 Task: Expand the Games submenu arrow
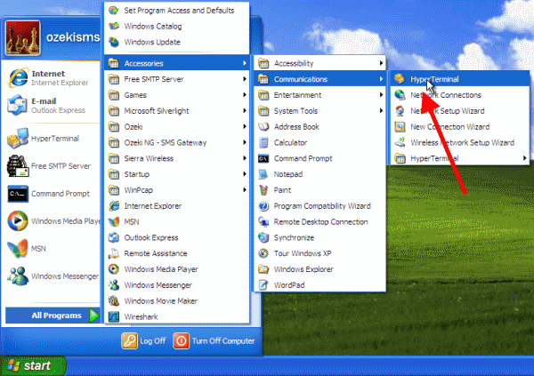245,95
